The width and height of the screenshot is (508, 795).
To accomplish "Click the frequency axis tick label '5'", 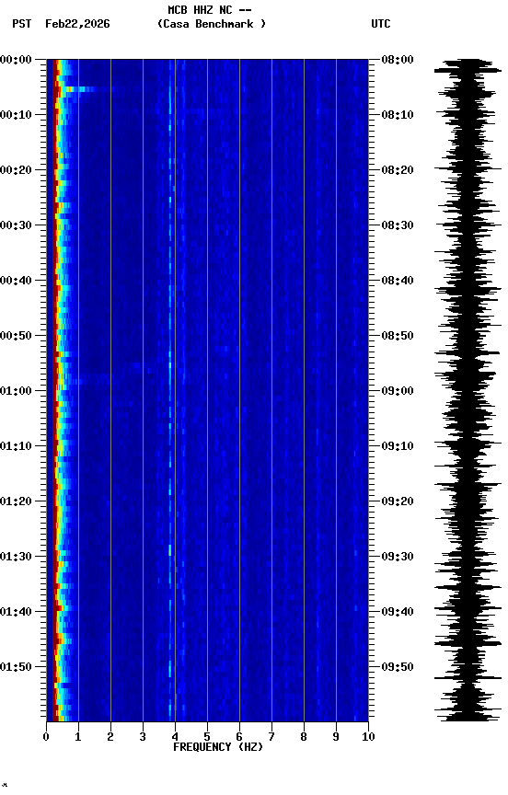I will [x=207, y=737].
